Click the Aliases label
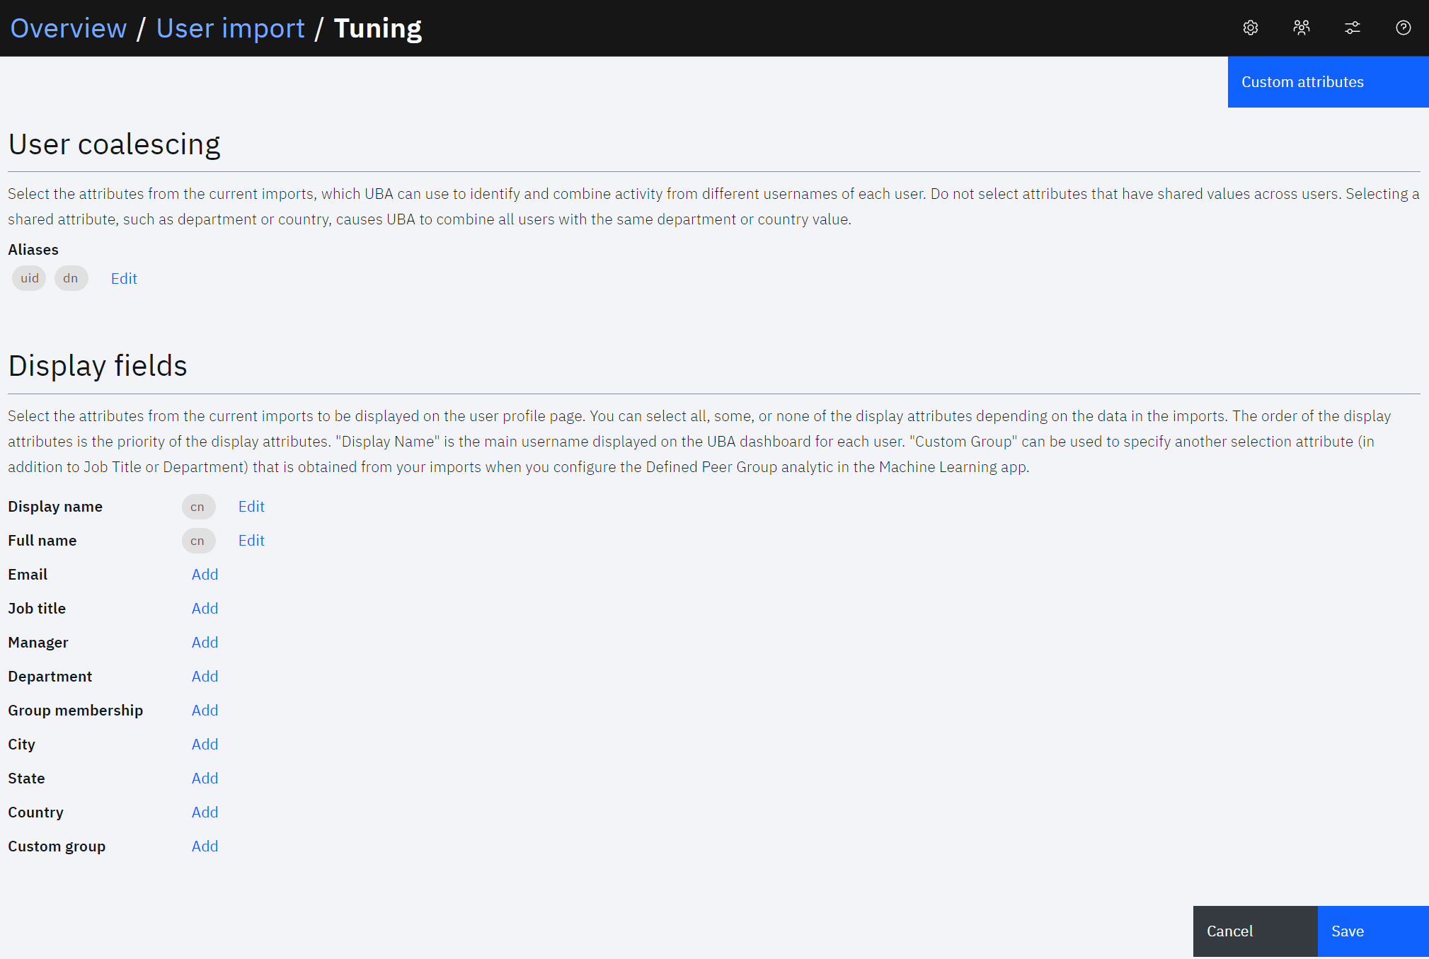 (33, 250)
